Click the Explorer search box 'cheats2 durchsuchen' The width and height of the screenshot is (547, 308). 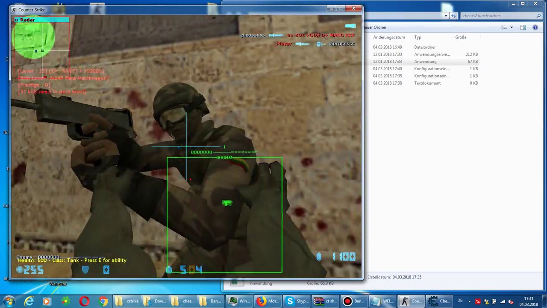[498, 16]
